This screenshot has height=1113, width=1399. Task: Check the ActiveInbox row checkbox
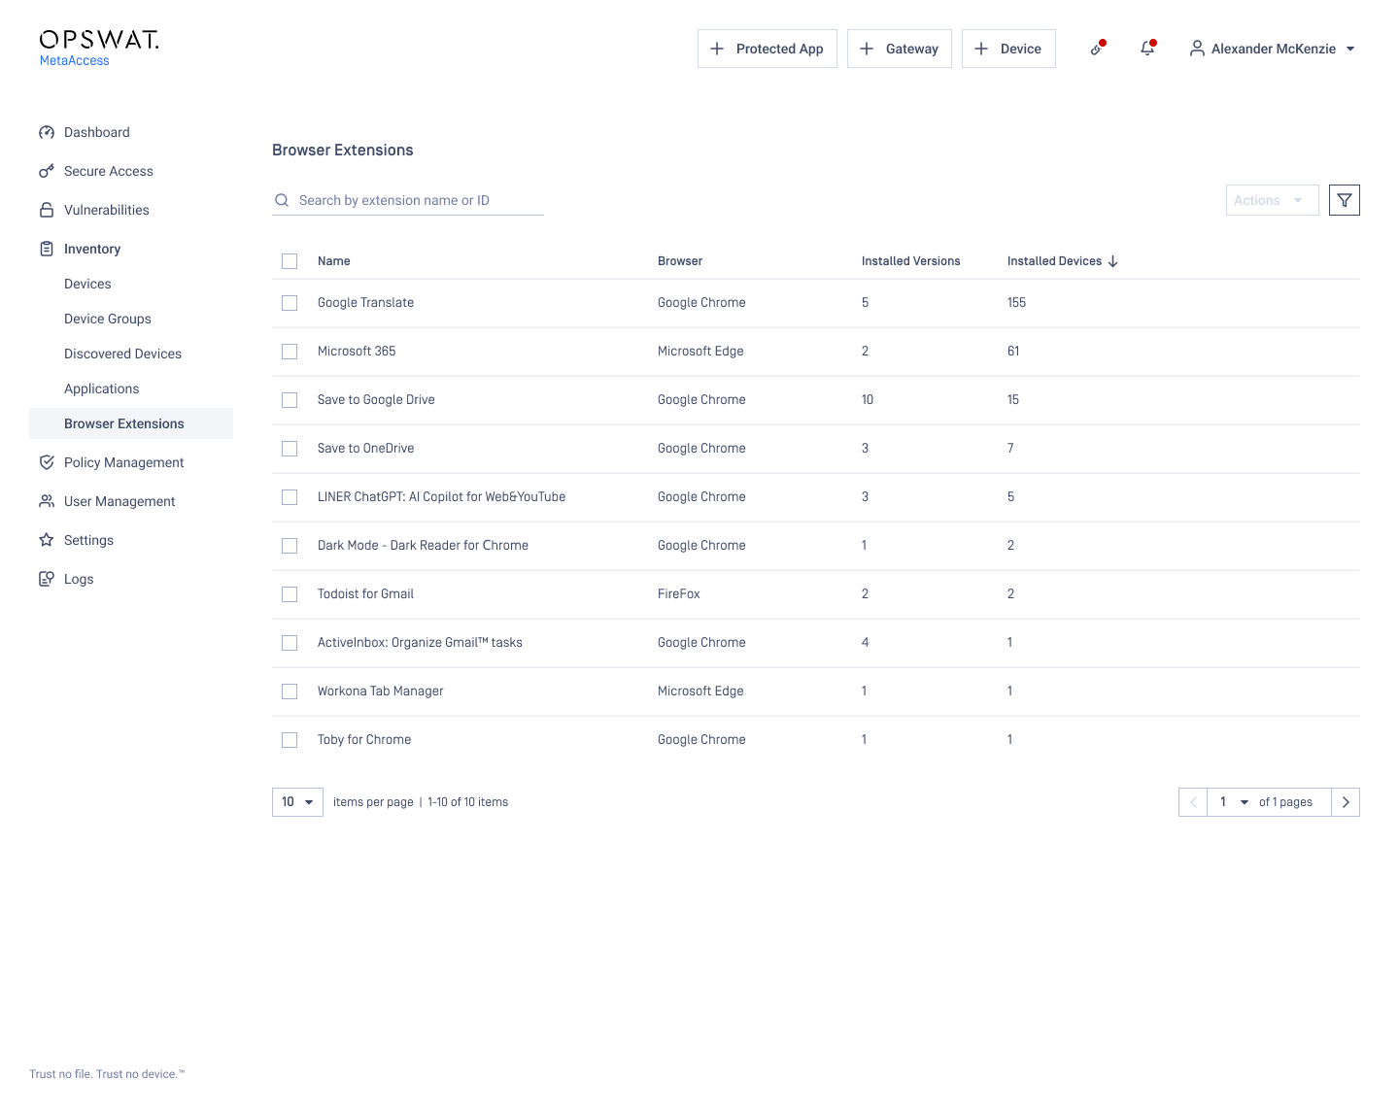(290, 643)
